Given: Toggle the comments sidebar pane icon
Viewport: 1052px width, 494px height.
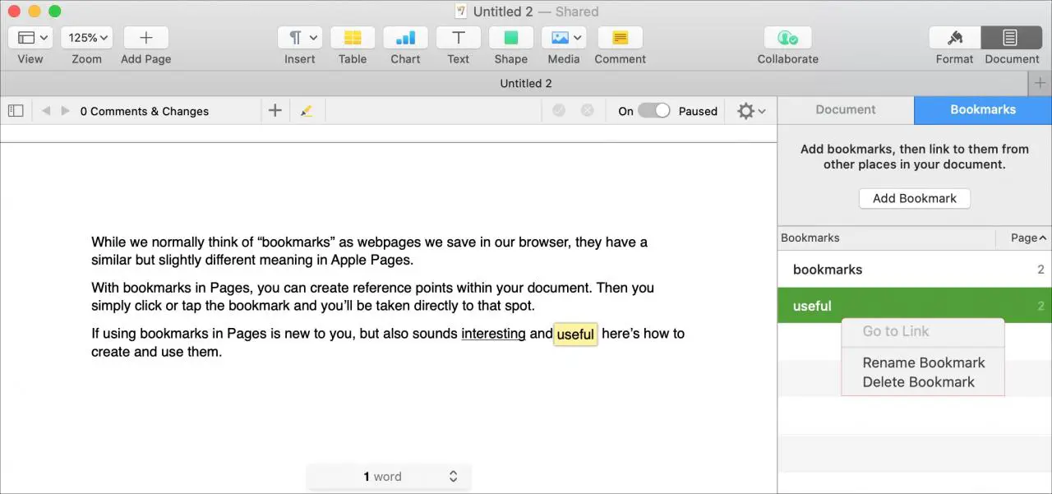Looking at the screenshot, I should pos(16,111).
